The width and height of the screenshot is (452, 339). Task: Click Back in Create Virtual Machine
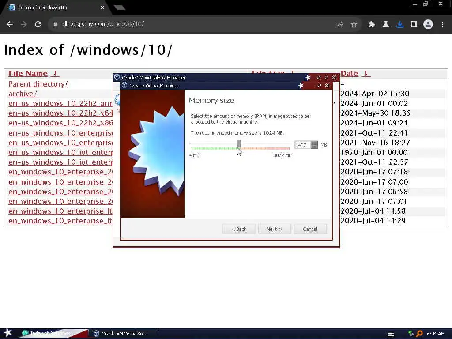click(x=239, y=229)
